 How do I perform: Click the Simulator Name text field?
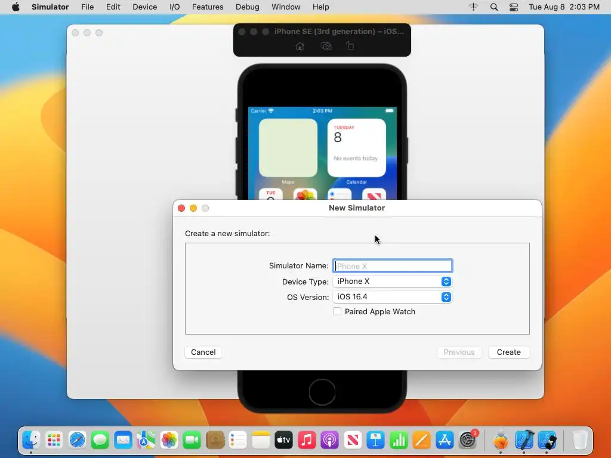point(392,266)
